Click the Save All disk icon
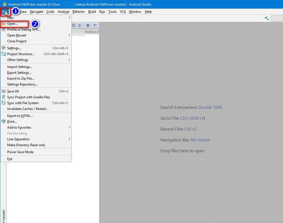This screenshot has height=223, width=283. click(x=3, y=91)
